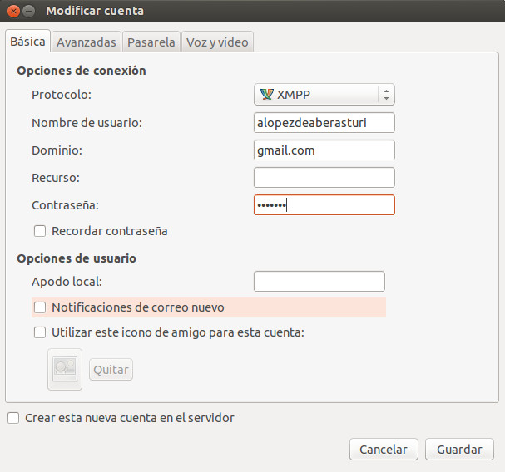Image resolution: width=505 pixels, height=472 pixels.
Task: Focus the Nombre de usuario field
Action: tap(324, 122)
